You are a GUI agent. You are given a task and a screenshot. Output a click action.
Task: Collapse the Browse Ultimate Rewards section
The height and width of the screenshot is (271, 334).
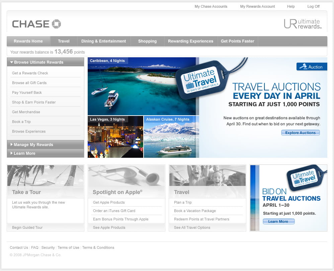click(46, 62)
